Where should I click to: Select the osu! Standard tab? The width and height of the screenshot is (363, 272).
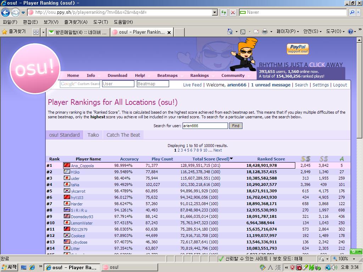click(x=65, y=135)
